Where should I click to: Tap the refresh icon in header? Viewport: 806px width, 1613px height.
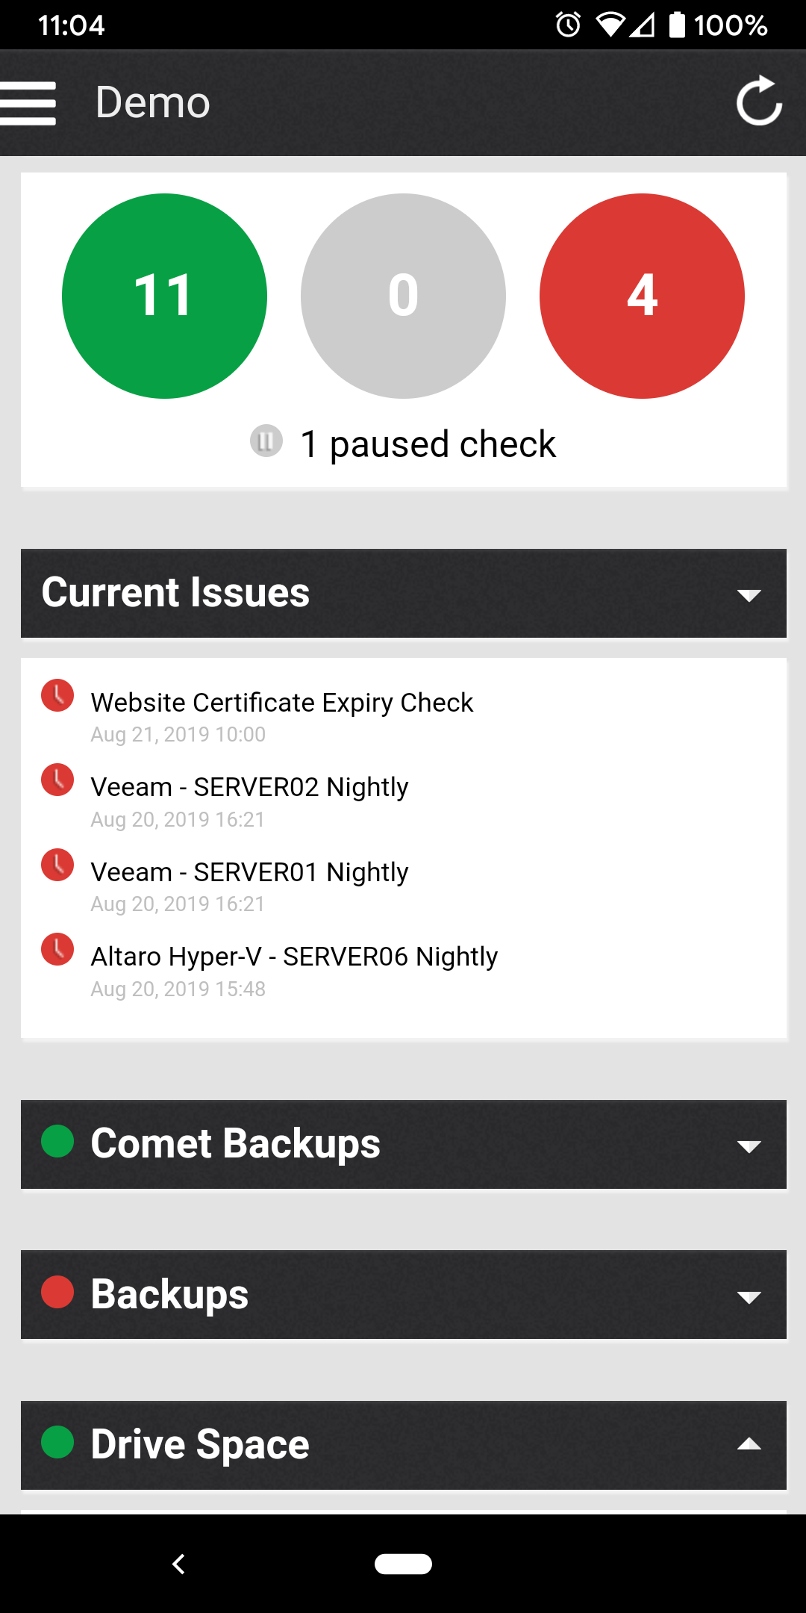click(758, 102)
